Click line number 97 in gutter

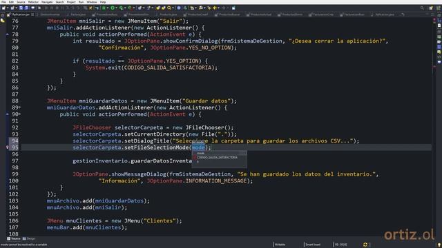click(15, 161)
